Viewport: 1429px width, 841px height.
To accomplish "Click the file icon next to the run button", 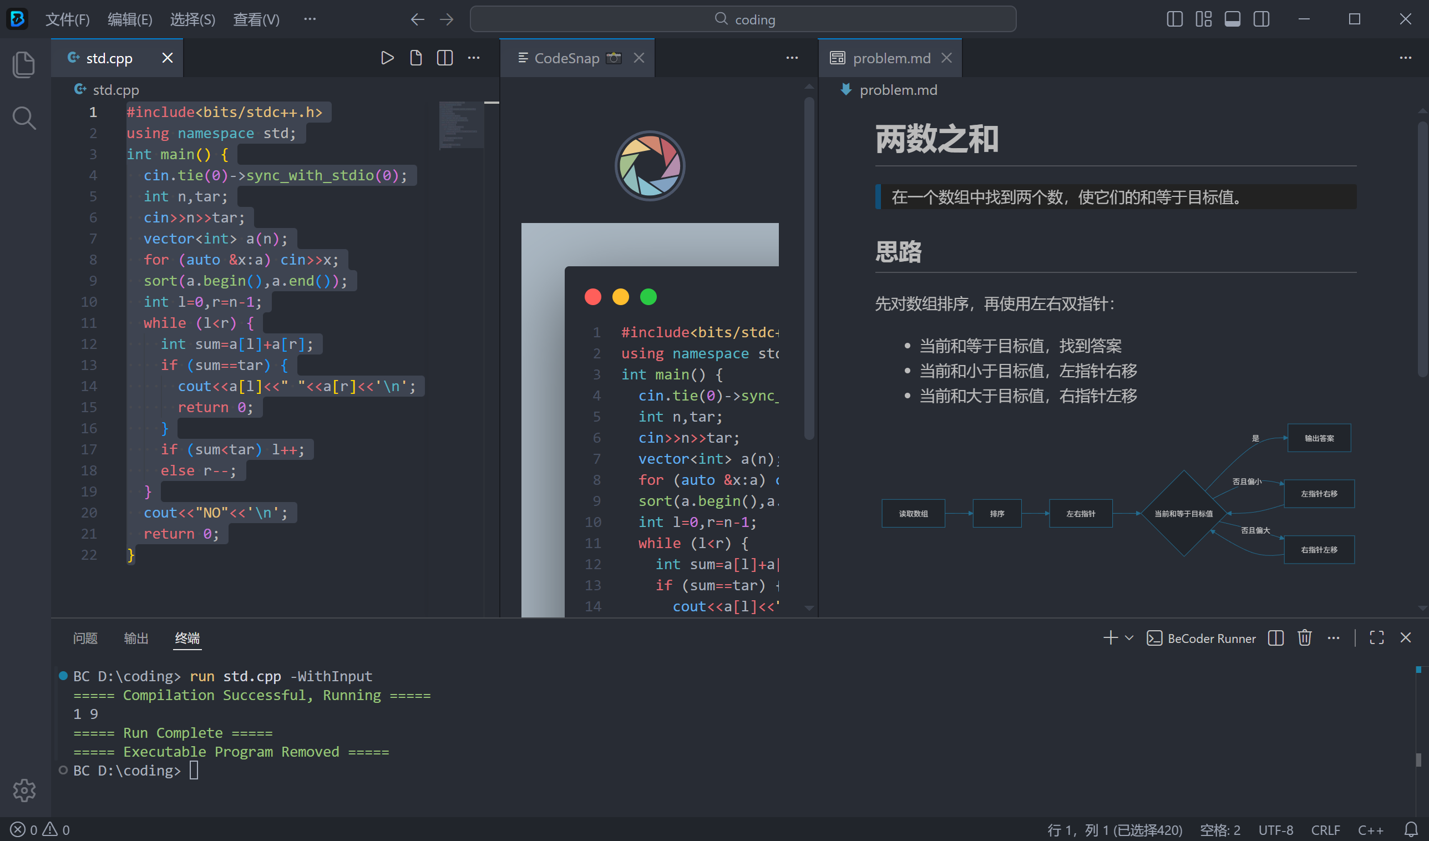I will pyautogui.click(x=416, y=58).
